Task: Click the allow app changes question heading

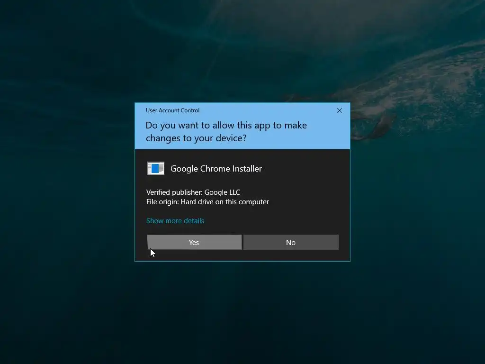Action: pyautogui.click(x=226, y=132)
